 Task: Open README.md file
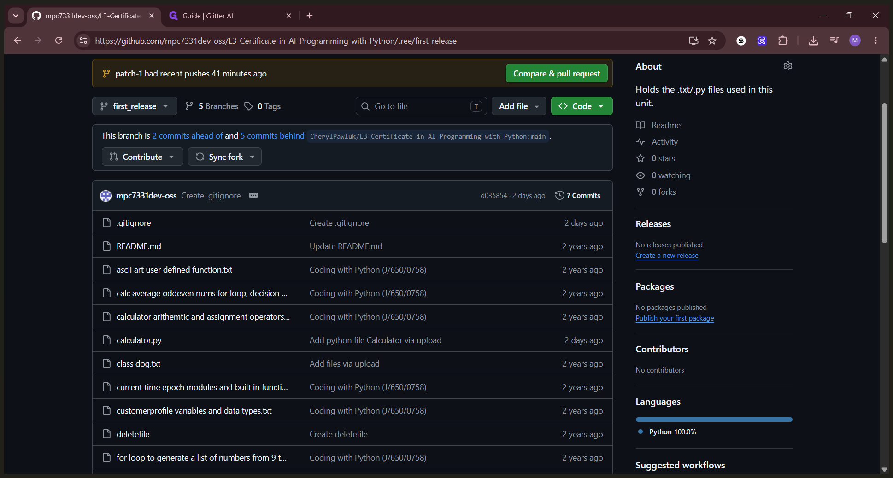pyautogui.click(x=139, y=246)
